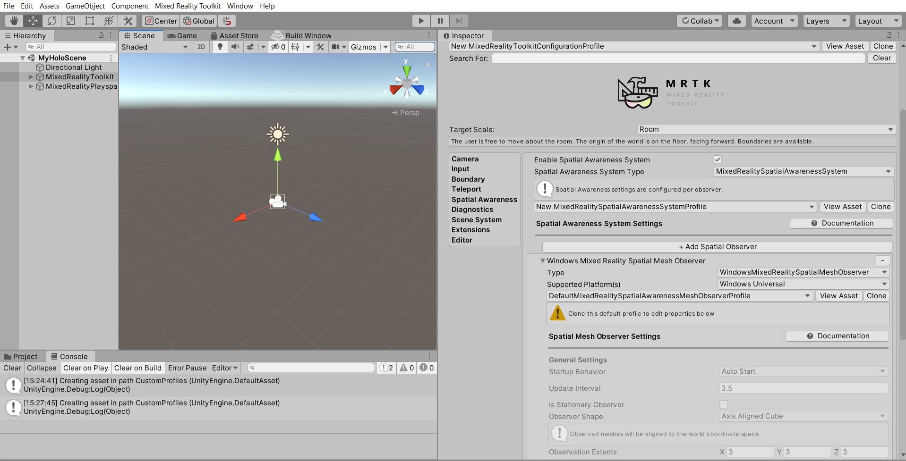Activate the combined Move/Rotate/Scale transform tool

pos(108,21)
